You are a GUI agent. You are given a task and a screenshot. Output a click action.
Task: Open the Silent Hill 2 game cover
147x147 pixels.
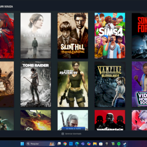36,36
